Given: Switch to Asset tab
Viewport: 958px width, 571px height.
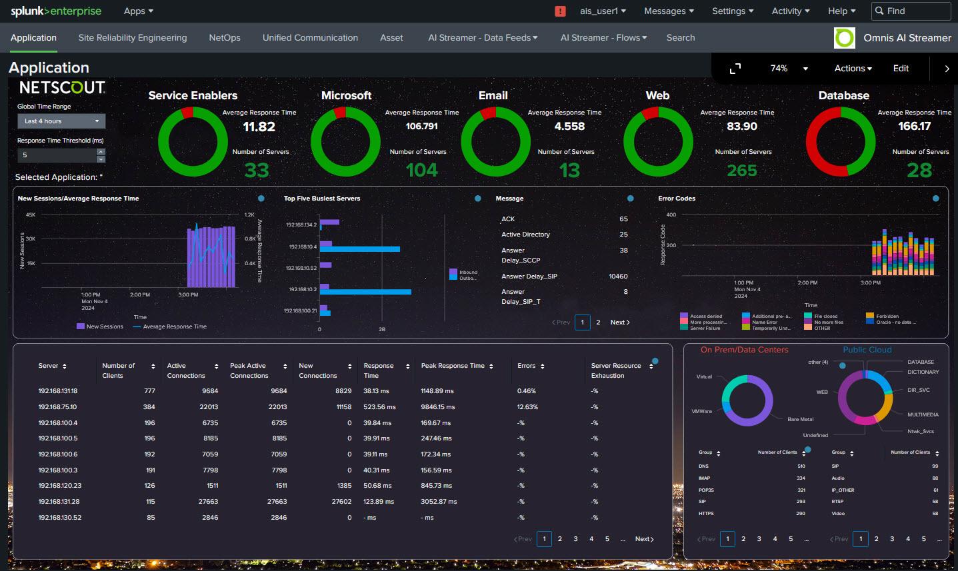Looking at the screenshot, I should pyautogui.click(x=391, y=38).
